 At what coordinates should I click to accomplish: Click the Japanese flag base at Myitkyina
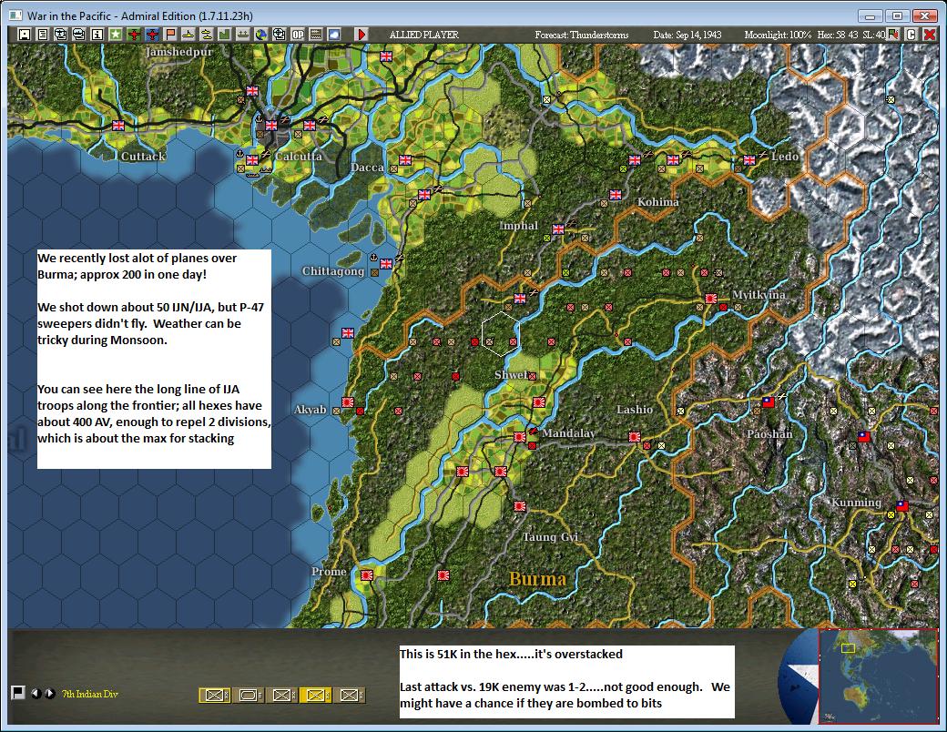[x=711, y=298]
